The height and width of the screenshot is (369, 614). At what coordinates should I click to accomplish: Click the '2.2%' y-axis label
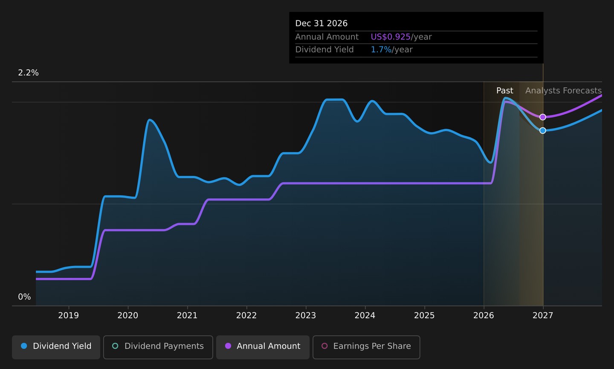click(28, 73)
